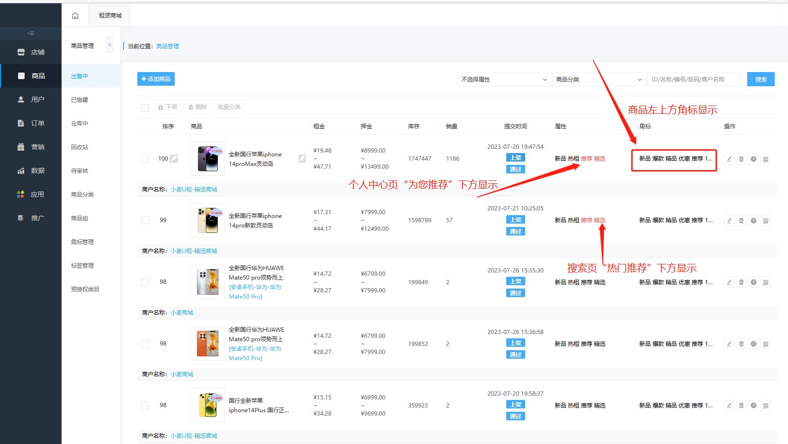Expand the 商品分类 filter dropdown
Image resolution: width=788 pixels, height=444 pixels.
coord(599,80)
